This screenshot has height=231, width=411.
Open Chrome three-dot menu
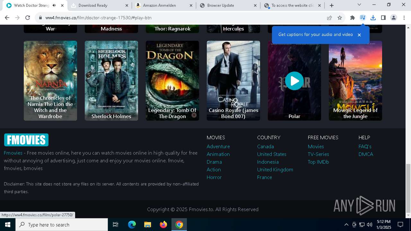[x=404, y=18]
